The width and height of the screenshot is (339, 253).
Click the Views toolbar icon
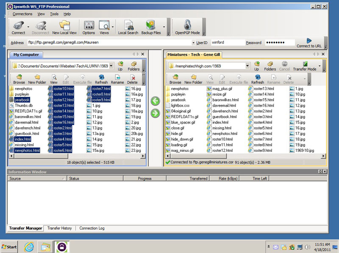point(104,27)
